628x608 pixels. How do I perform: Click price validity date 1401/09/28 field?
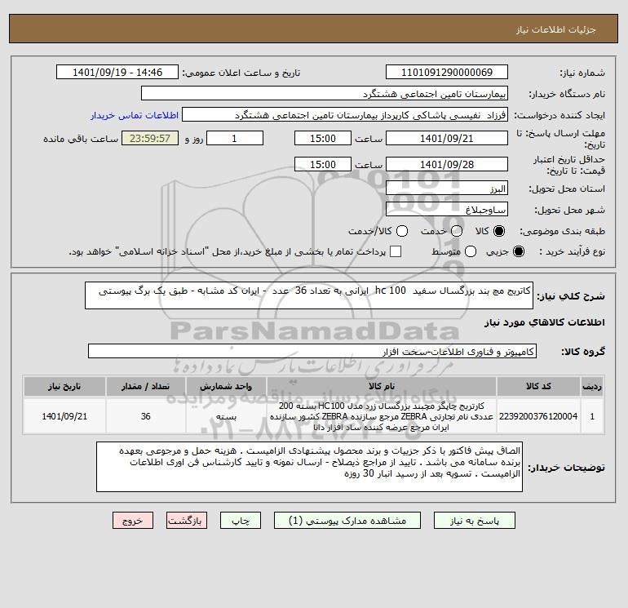point(447,164)
